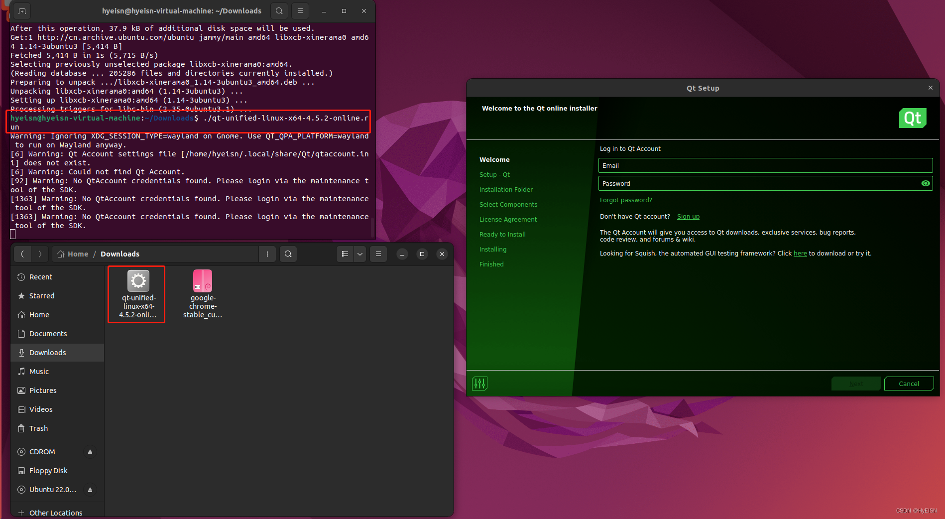Screen dimensions: 945x519
Task: Open the view options chevron dropdown
Action: (x=359, y=254)
